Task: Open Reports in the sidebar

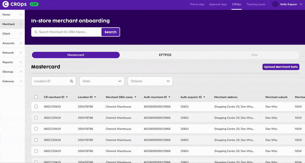Action: click(7, 62)
